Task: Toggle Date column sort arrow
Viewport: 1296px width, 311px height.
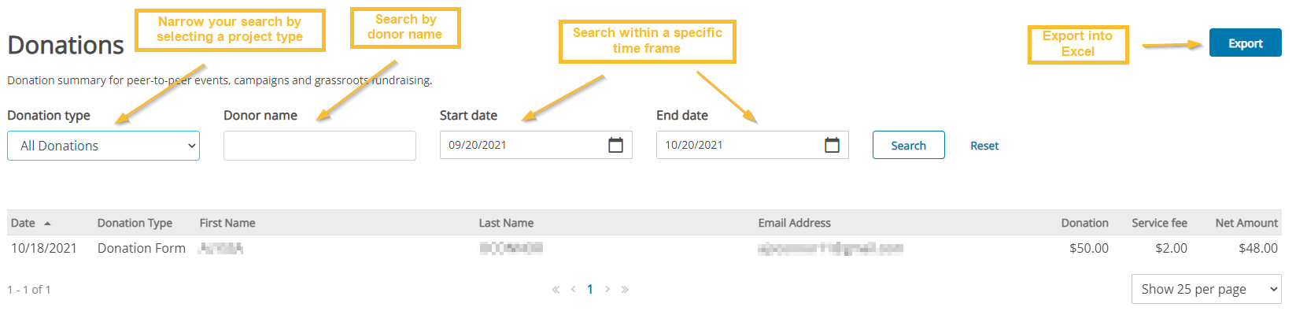Action: (47, 224)
